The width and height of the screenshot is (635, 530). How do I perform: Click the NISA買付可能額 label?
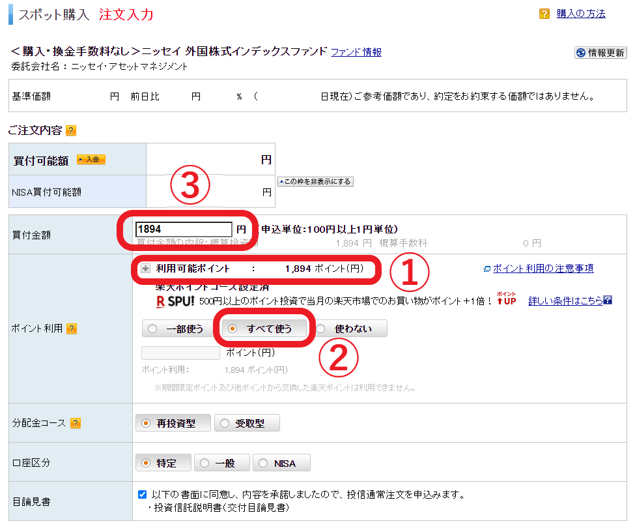click(47, 192)
